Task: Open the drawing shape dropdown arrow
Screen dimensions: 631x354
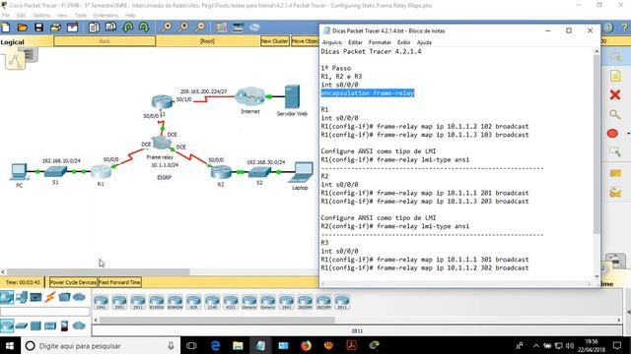Action: coord(628,134)
